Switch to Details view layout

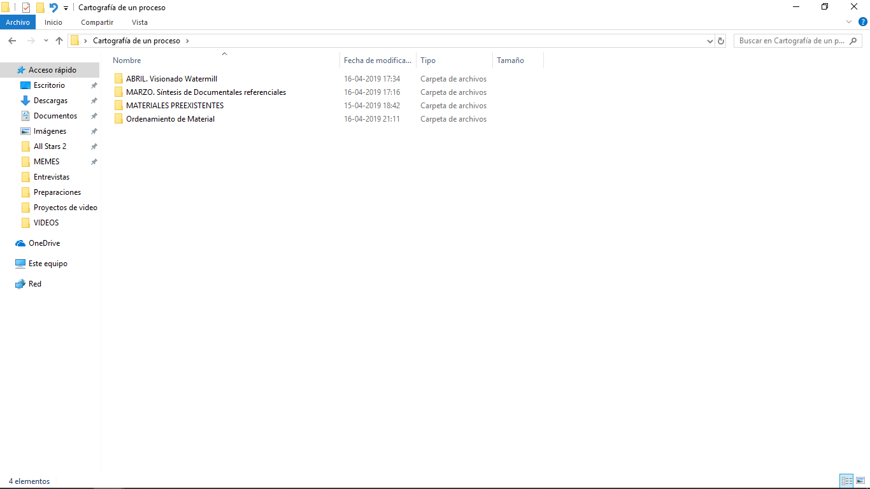[x=846, y=481]
